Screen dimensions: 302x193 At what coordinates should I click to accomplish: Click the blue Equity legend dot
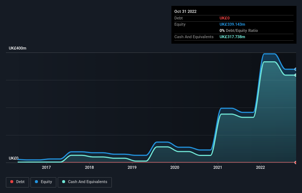click(36, 182)
